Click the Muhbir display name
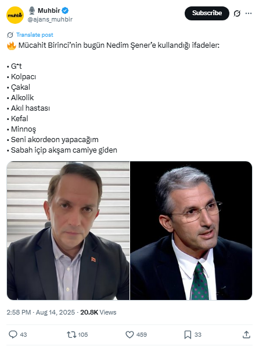The height and width of the screenshot is (346, 259). 49,10
